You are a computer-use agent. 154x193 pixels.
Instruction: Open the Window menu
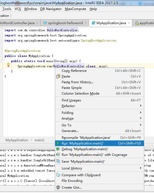30,9
